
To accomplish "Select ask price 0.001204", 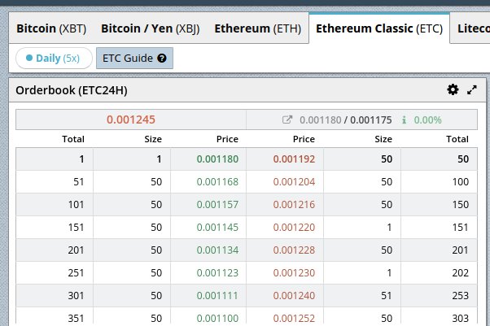I will click(x=294, y=182).
